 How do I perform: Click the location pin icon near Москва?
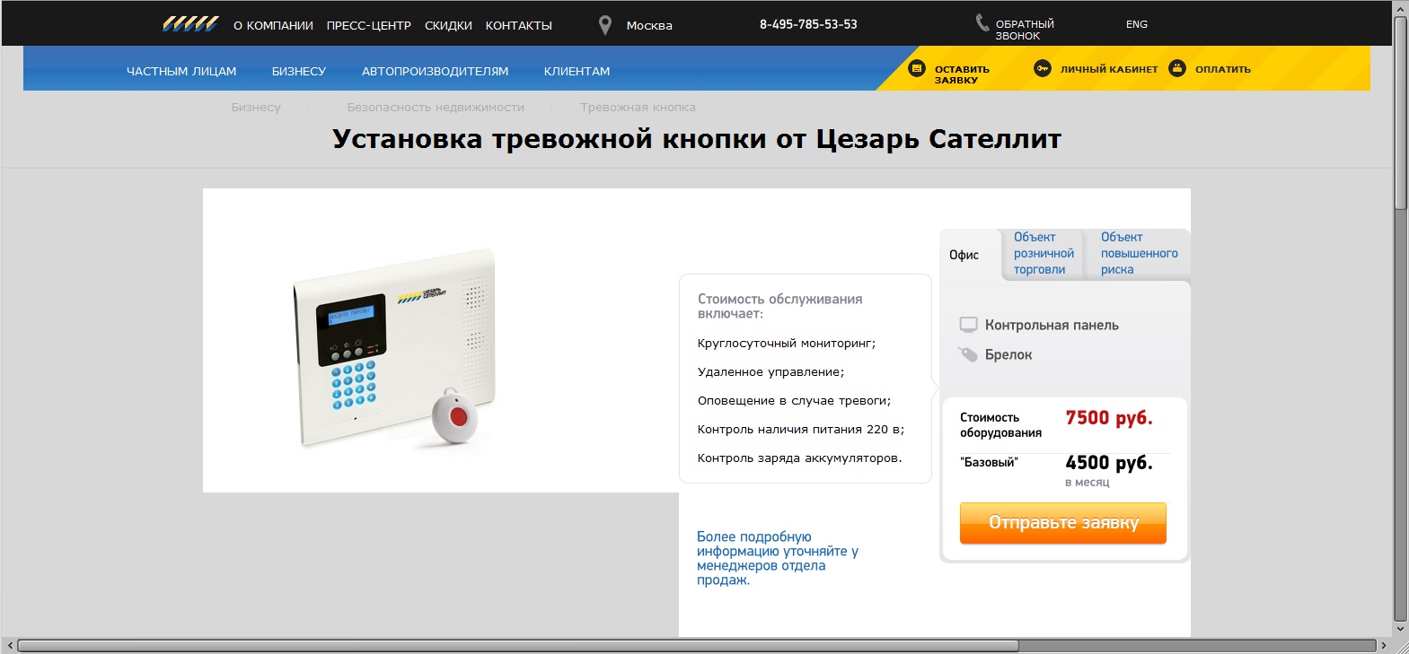click(605, 25)
